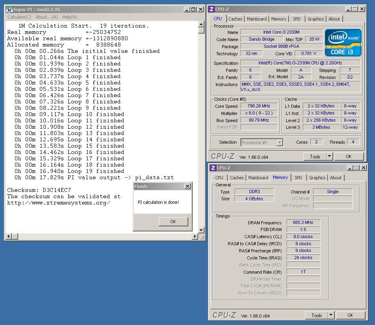Click memory Size value '4 GBytes'
This screenshot has width=375, height=325.
[255, 199]
